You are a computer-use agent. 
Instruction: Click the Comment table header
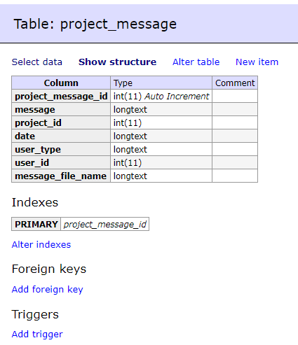click(x=235, y=83)
